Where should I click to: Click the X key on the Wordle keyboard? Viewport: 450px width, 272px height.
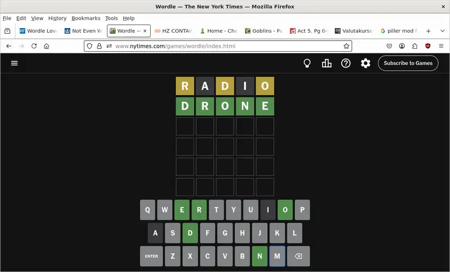pyautogui.click(x=190, y=256)
